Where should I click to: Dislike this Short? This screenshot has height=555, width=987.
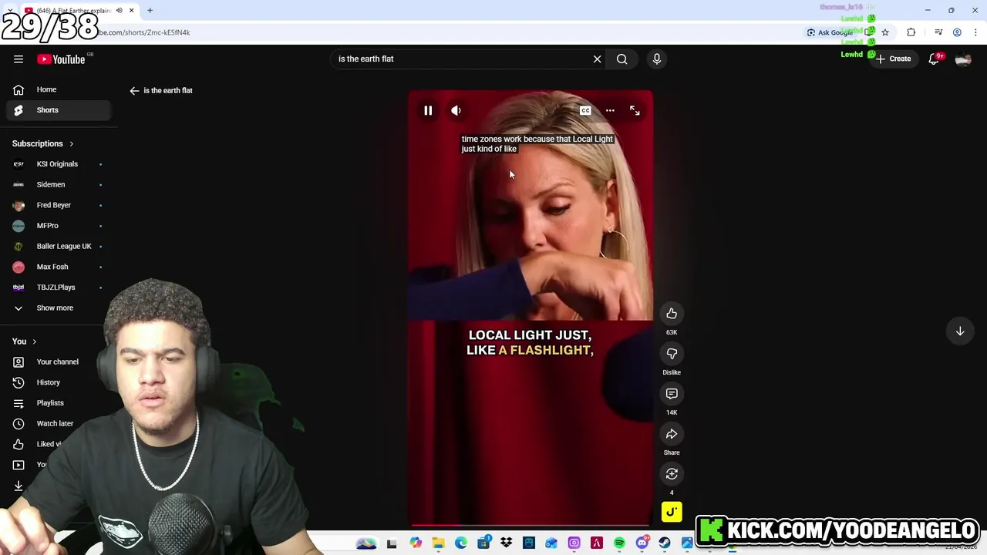click(672, 354)
